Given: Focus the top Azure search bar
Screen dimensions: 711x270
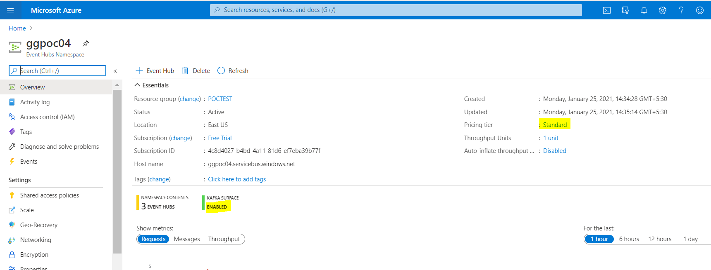Looking at the screenshot, I should coord(396,10).
